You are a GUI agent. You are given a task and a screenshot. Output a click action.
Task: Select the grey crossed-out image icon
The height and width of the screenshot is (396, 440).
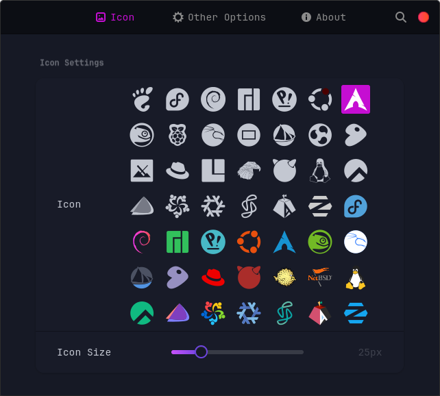coord(142,171)
